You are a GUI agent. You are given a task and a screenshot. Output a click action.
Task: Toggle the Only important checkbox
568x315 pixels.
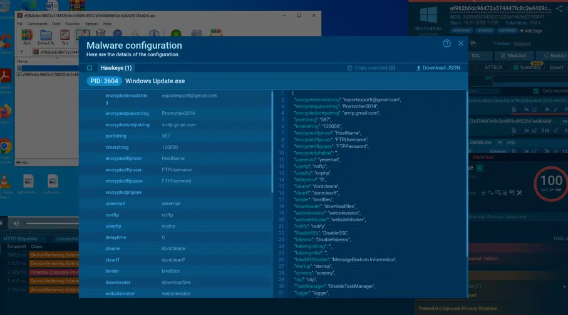click(536, 91)
